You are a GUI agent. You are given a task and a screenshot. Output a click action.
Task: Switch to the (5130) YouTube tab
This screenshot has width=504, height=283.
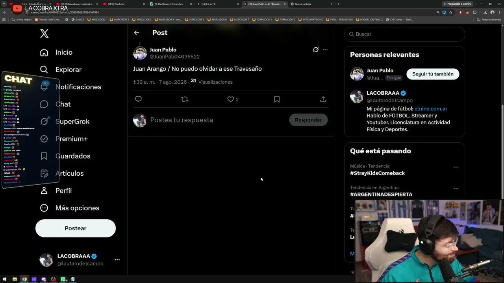(124, 4)
